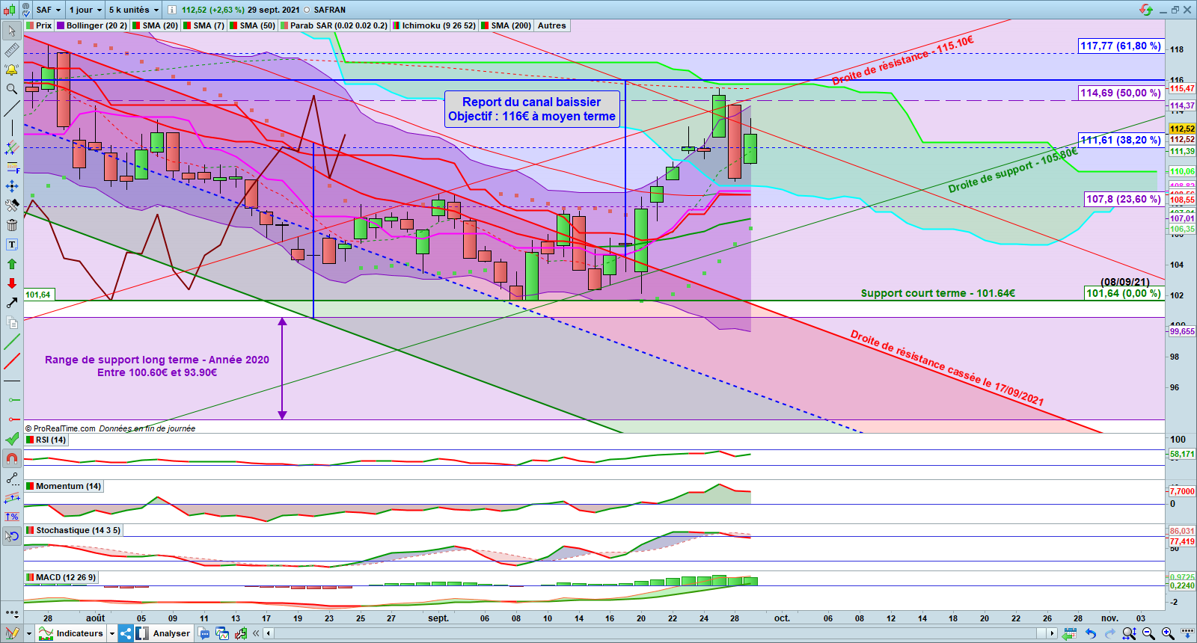Click the zoom out magnifier icon
Viewport: 1197px width, 643px height.
1148,633
